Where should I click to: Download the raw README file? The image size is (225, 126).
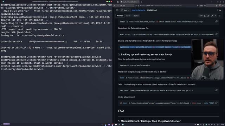(208, 16)
